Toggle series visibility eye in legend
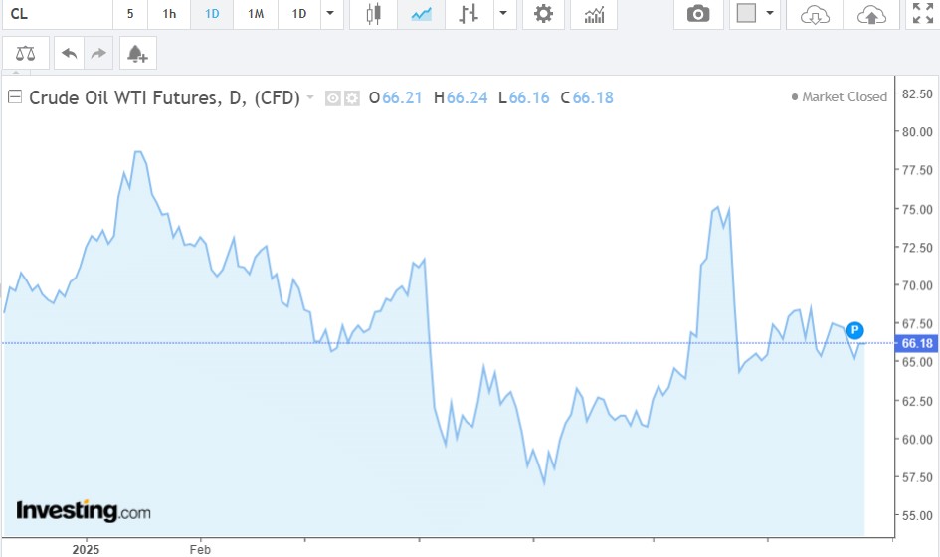 333,97
